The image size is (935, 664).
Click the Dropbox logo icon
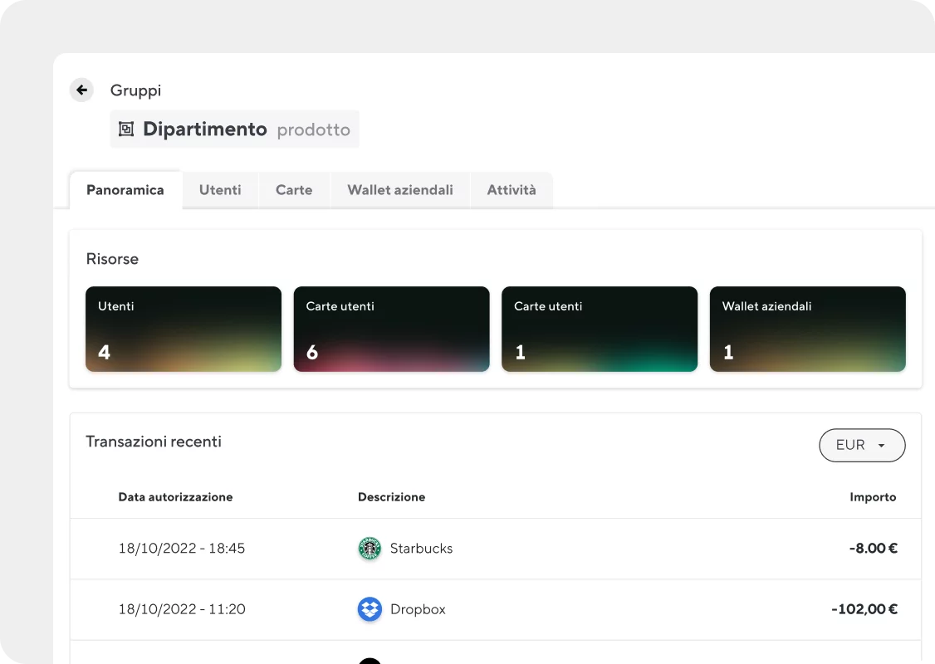(x=370, y=609)
